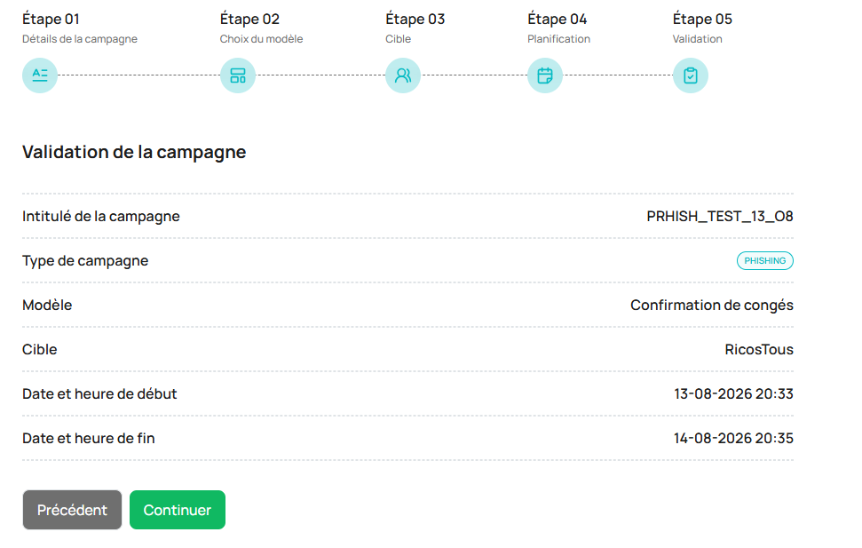Click the PHISHING type badge
Screen dimensions: 862x548
764,261
